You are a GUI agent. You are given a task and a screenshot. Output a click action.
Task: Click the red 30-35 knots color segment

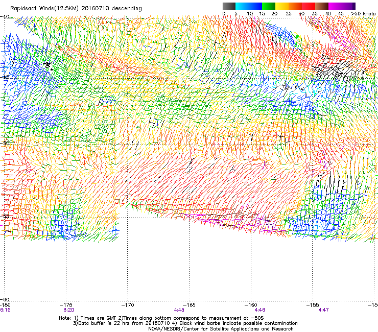coord(309,6)
